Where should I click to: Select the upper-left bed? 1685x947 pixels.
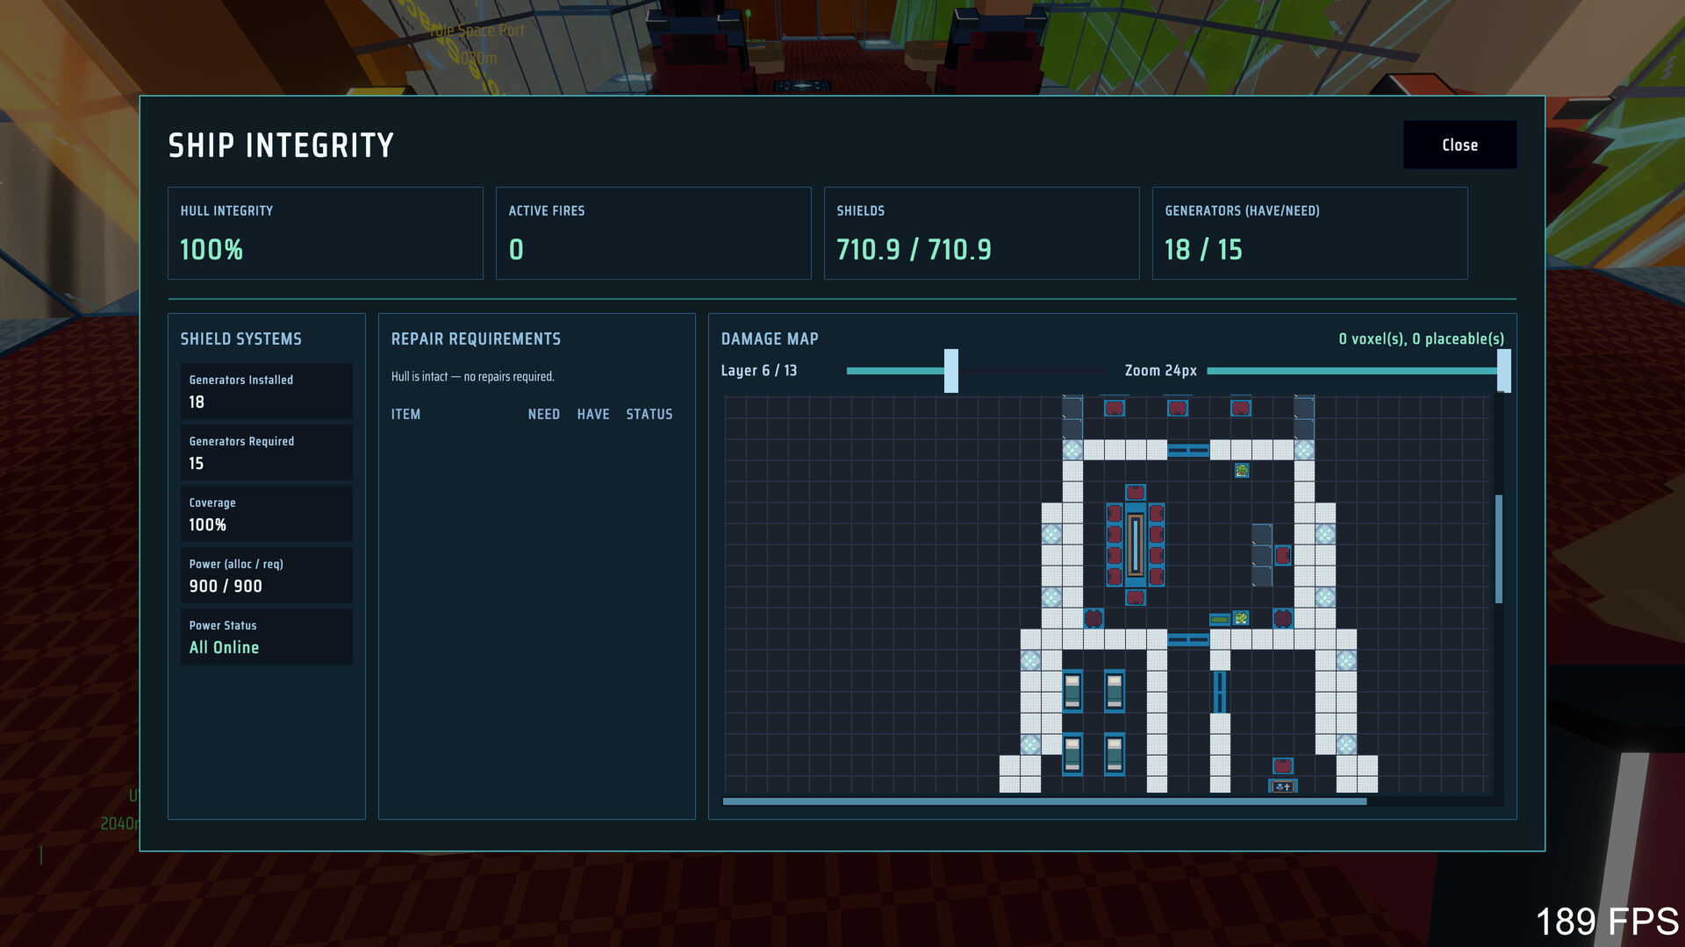[x=1072, y=691]
